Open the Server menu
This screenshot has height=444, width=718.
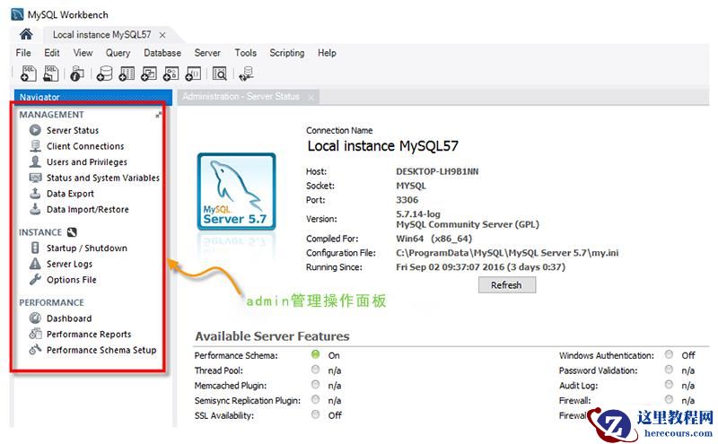pos(207,53)
